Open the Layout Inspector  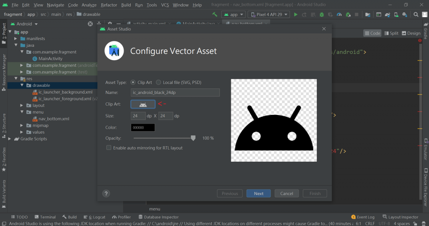(400, 217)
